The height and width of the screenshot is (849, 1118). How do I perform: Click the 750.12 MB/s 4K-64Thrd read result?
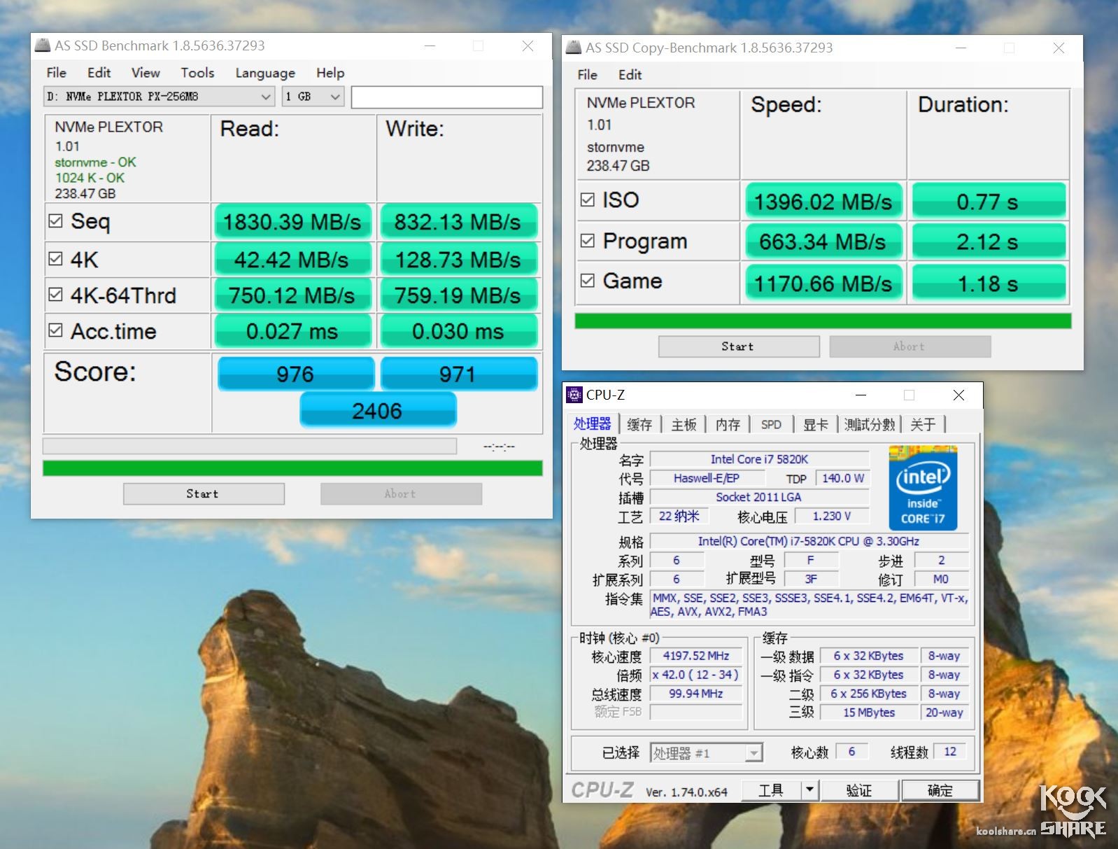[292, 295]
